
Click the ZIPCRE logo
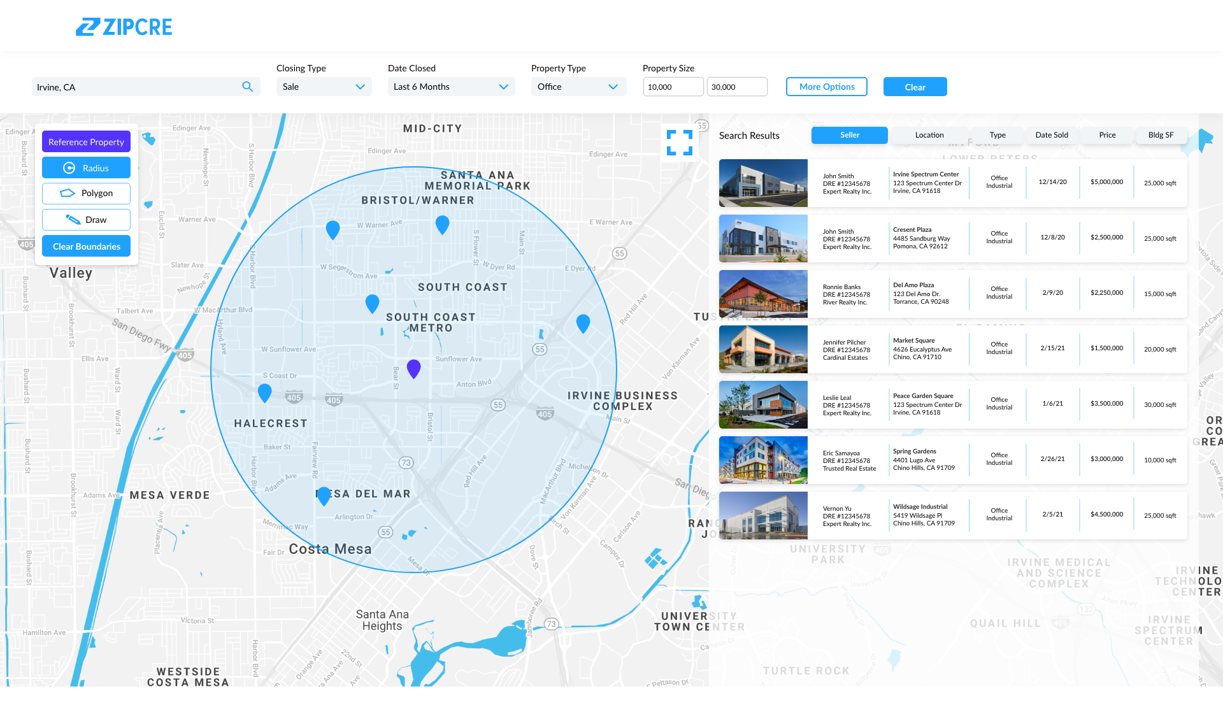click(124, 27)
